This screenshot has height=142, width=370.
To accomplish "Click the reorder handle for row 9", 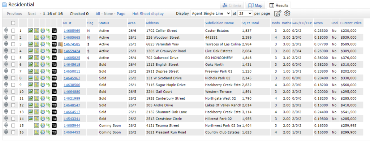I will coord(6,85).
